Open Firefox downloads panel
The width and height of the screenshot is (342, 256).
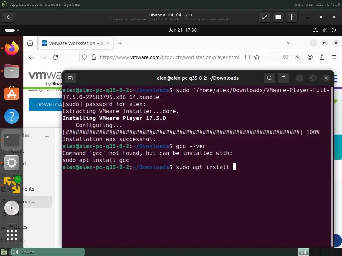click(x=298, y=57)
